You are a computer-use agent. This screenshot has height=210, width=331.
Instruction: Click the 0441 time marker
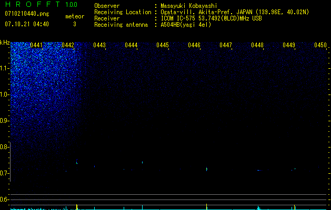(36, 45)
